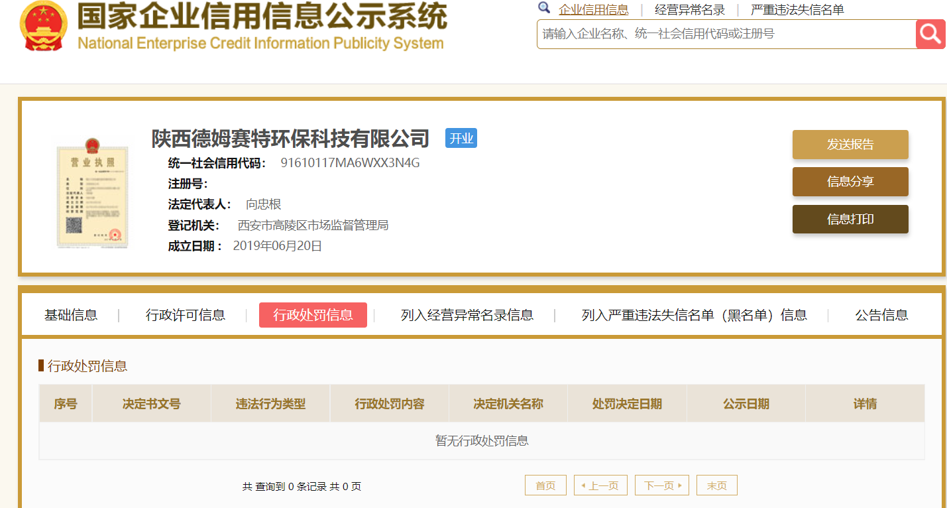Click the record count text 共 查询到 0 条记录

pyautogui.click(x=284, y=486)
